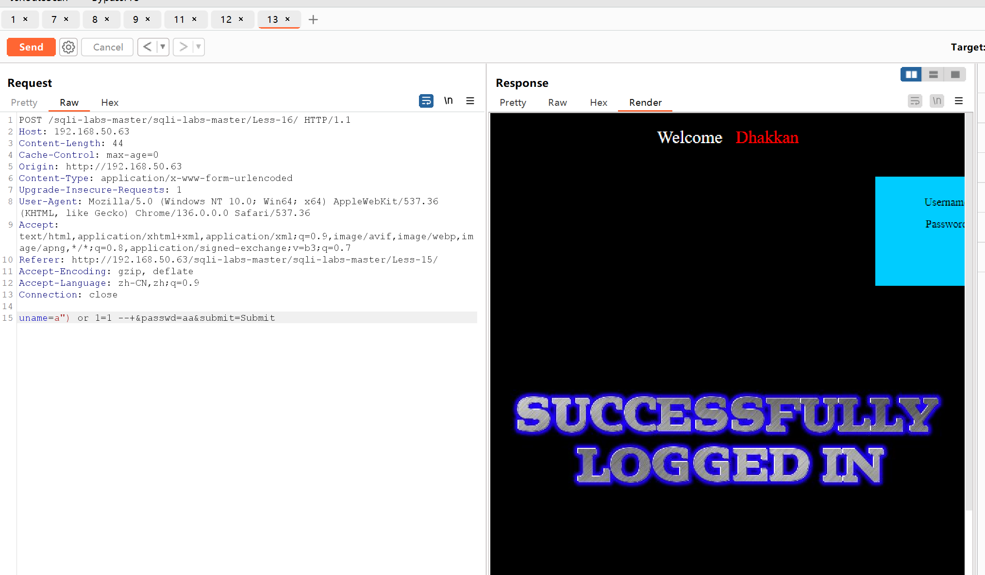Viewport: 985px width, 575px height.
Task: Open Response panel hamburger menu
Action: [x=958, y=101]
